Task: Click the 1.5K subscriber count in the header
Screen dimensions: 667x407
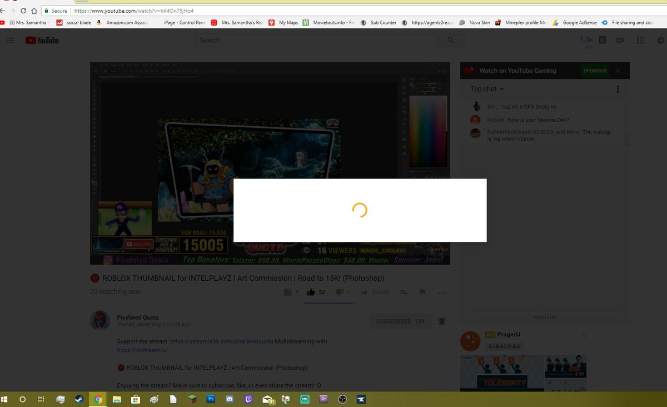Action: 586,40
